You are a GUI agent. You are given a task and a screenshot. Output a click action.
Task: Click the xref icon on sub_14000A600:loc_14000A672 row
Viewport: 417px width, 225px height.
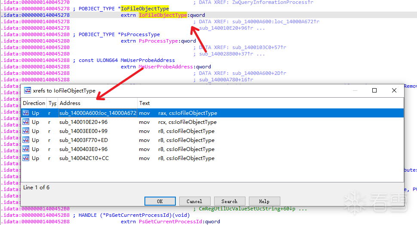26,113
